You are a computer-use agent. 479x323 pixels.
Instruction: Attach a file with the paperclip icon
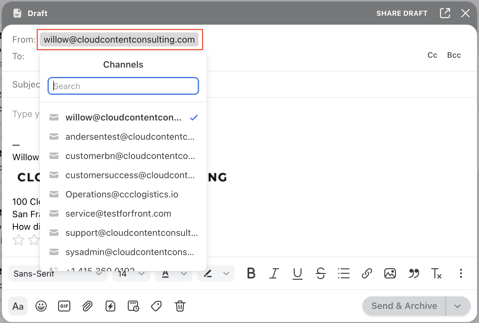87,306
